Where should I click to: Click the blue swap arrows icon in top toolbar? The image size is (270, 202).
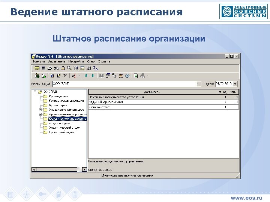pyautogui.click(x=95, y=68)
